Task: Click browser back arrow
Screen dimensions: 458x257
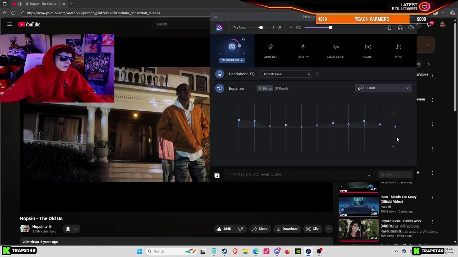Action: [x=5, y=13]
